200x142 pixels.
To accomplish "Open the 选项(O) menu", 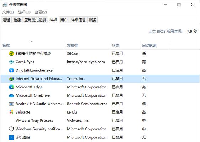I will point(24,12).
